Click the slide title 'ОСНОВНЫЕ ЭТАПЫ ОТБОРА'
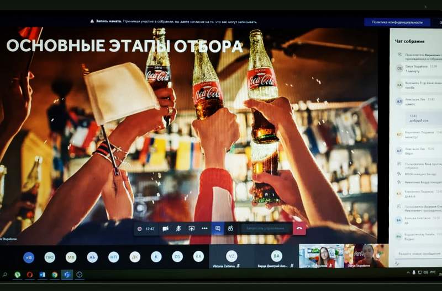Viewport: 442px width, 291px height. pyautogui.click(x=124, y=46)
